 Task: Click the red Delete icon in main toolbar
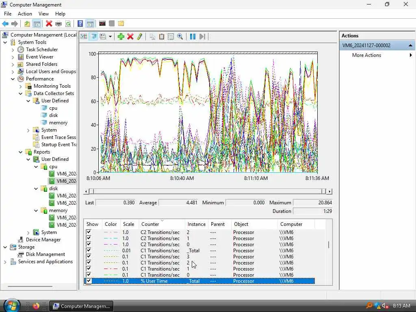point(49,24)
